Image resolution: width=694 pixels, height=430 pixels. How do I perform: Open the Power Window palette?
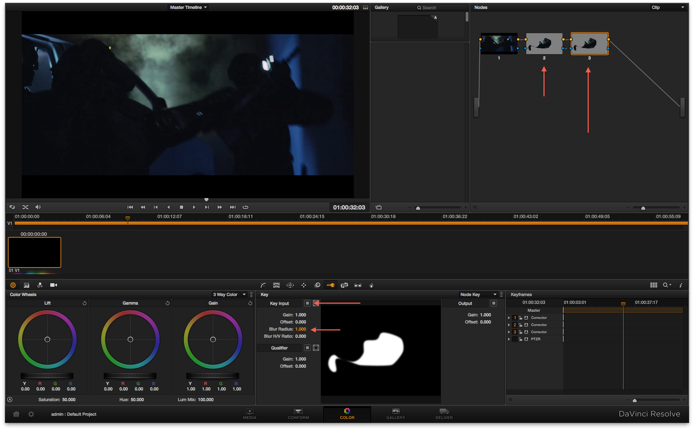pyautogui.click(x=290, y=285)
